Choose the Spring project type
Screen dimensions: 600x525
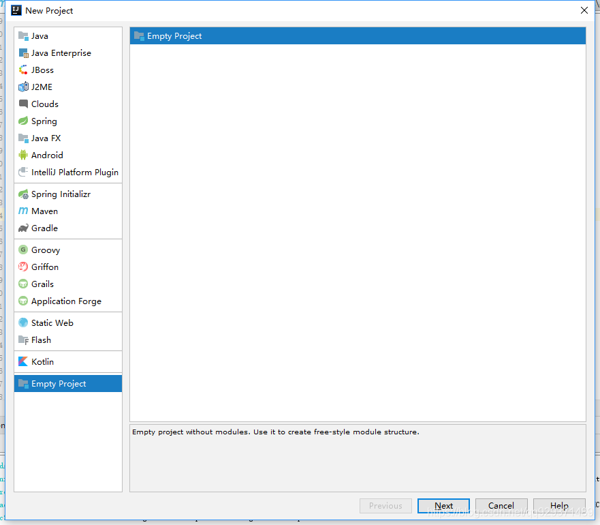coord(68,121)
